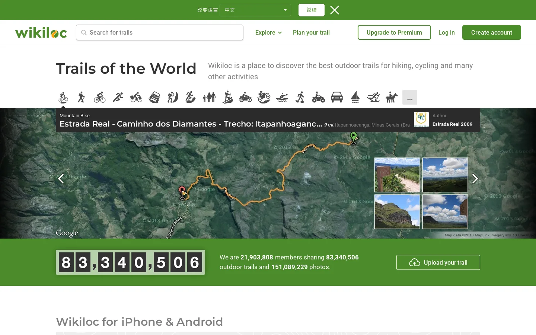Viewport: 536px width, 335px height.
Task: Click the green start marker on map
Action: click(354, 138)
